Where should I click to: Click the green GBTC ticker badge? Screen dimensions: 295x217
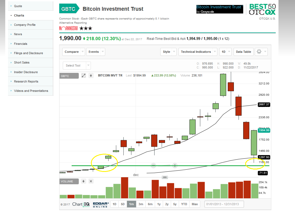69,9
